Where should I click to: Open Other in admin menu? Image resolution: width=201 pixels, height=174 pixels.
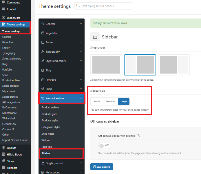(6, 135)
